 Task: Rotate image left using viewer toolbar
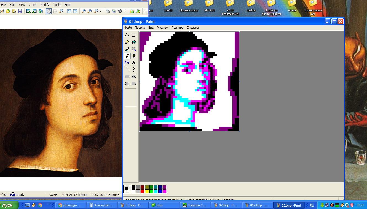click(x=69, y=11)
